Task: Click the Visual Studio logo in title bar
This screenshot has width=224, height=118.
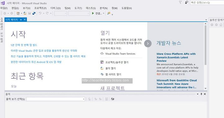Action: [3, 3]
